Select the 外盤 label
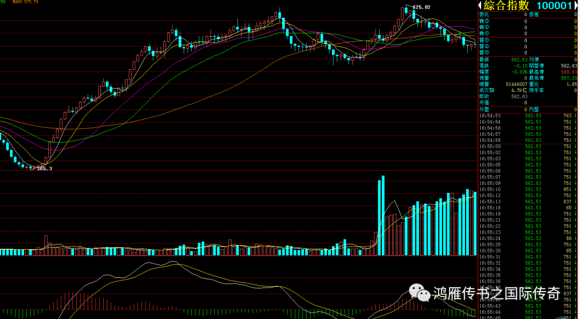 click(484, 110)
